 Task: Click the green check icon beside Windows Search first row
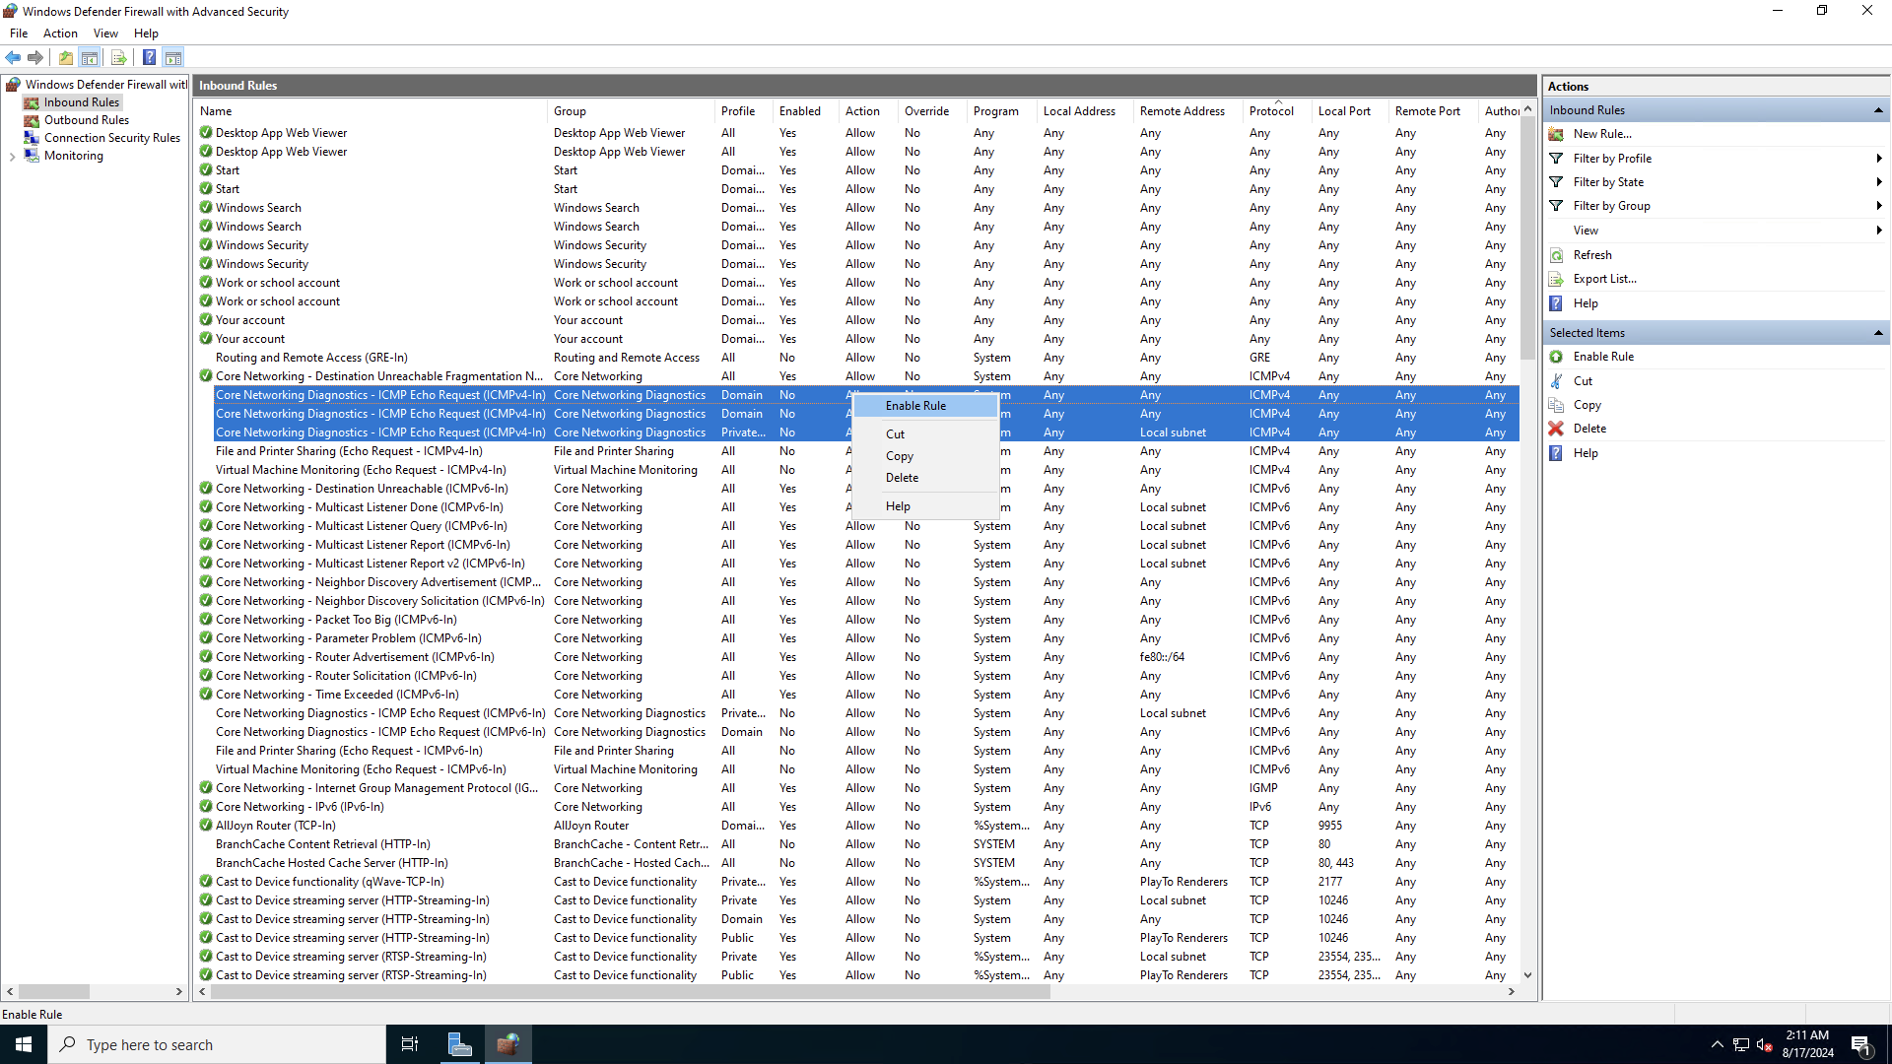(x=206, y=208)
